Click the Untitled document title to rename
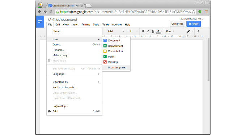 point(63,19)
